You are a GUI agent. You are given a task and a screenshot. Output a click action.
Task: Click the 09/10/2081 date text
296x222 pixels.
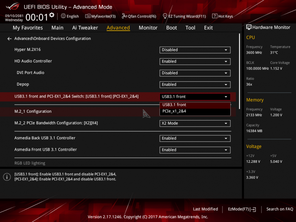[x=14, y=16]
